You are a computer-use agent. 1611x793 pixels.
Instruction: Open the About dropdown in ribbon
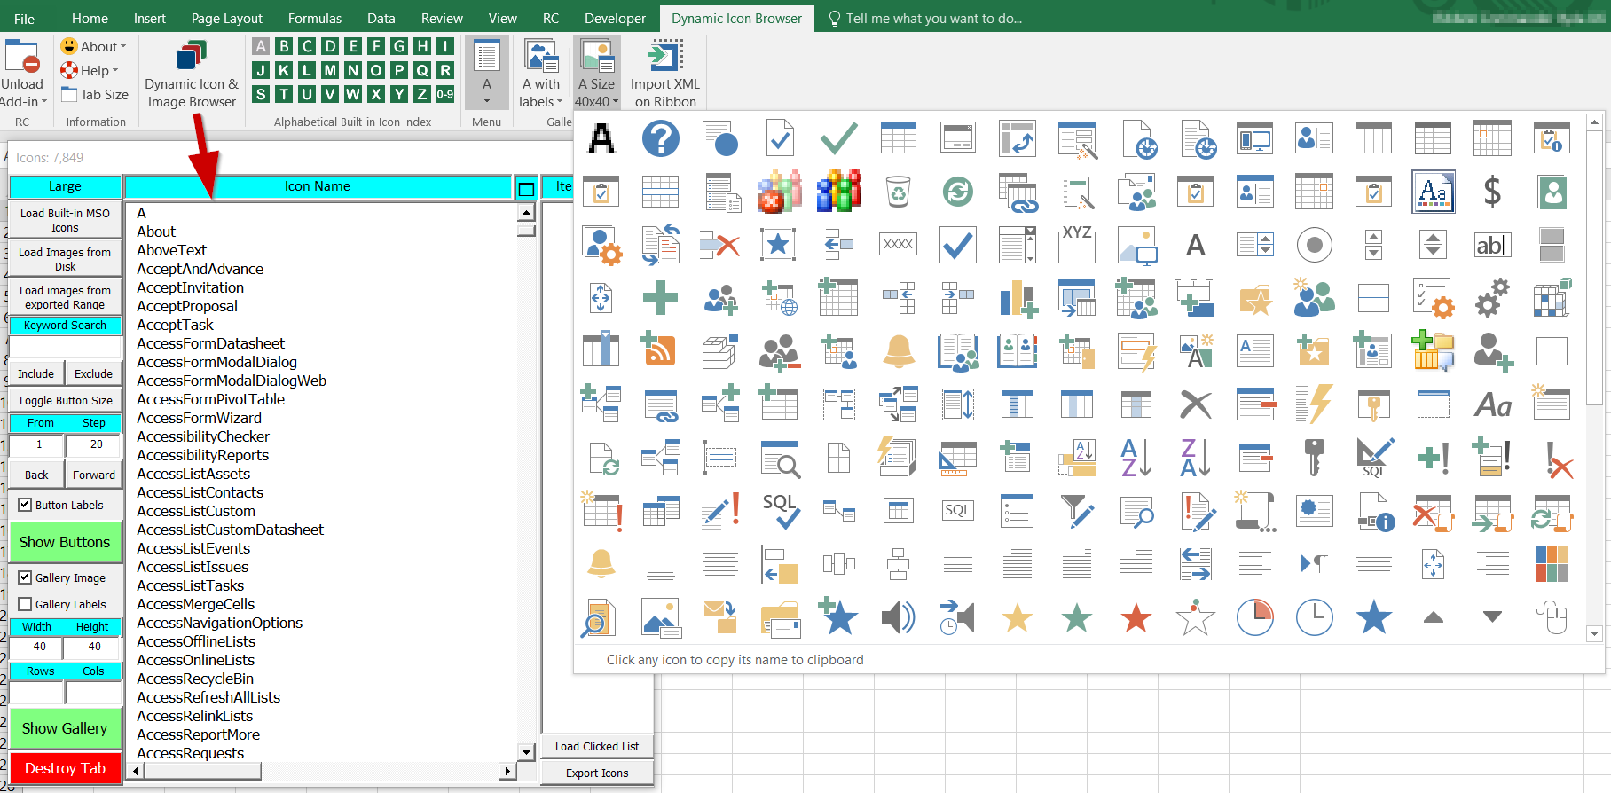pyautogui.click(x=94, y=46)
